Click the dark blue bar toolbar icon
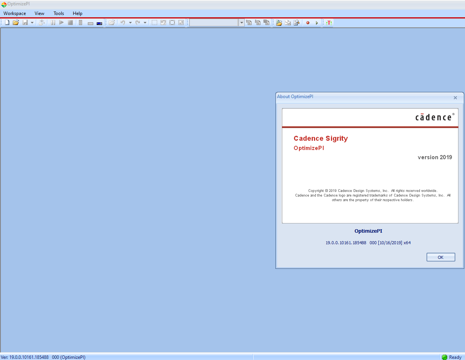Image resolution: width=465 pixels, height=360 pixels. tap(99, 23)
